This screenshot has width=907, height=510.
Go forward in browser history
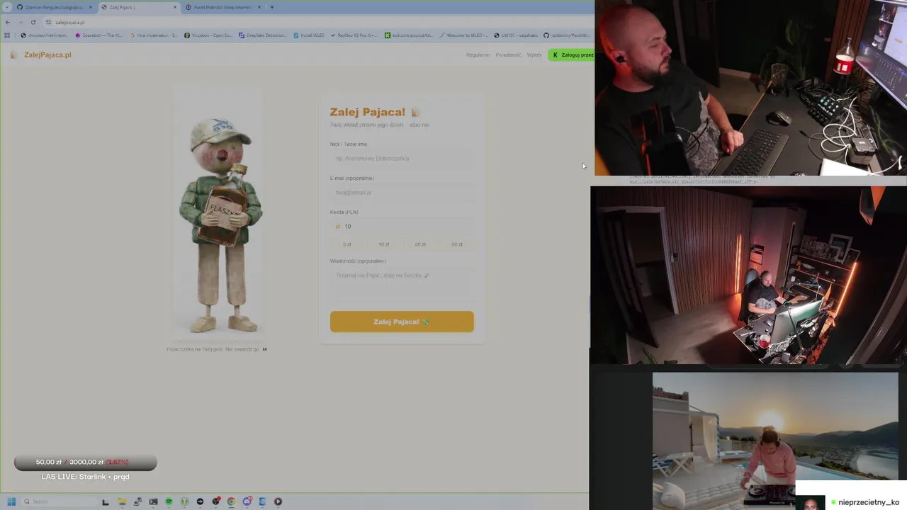click(x=20, y=22)
